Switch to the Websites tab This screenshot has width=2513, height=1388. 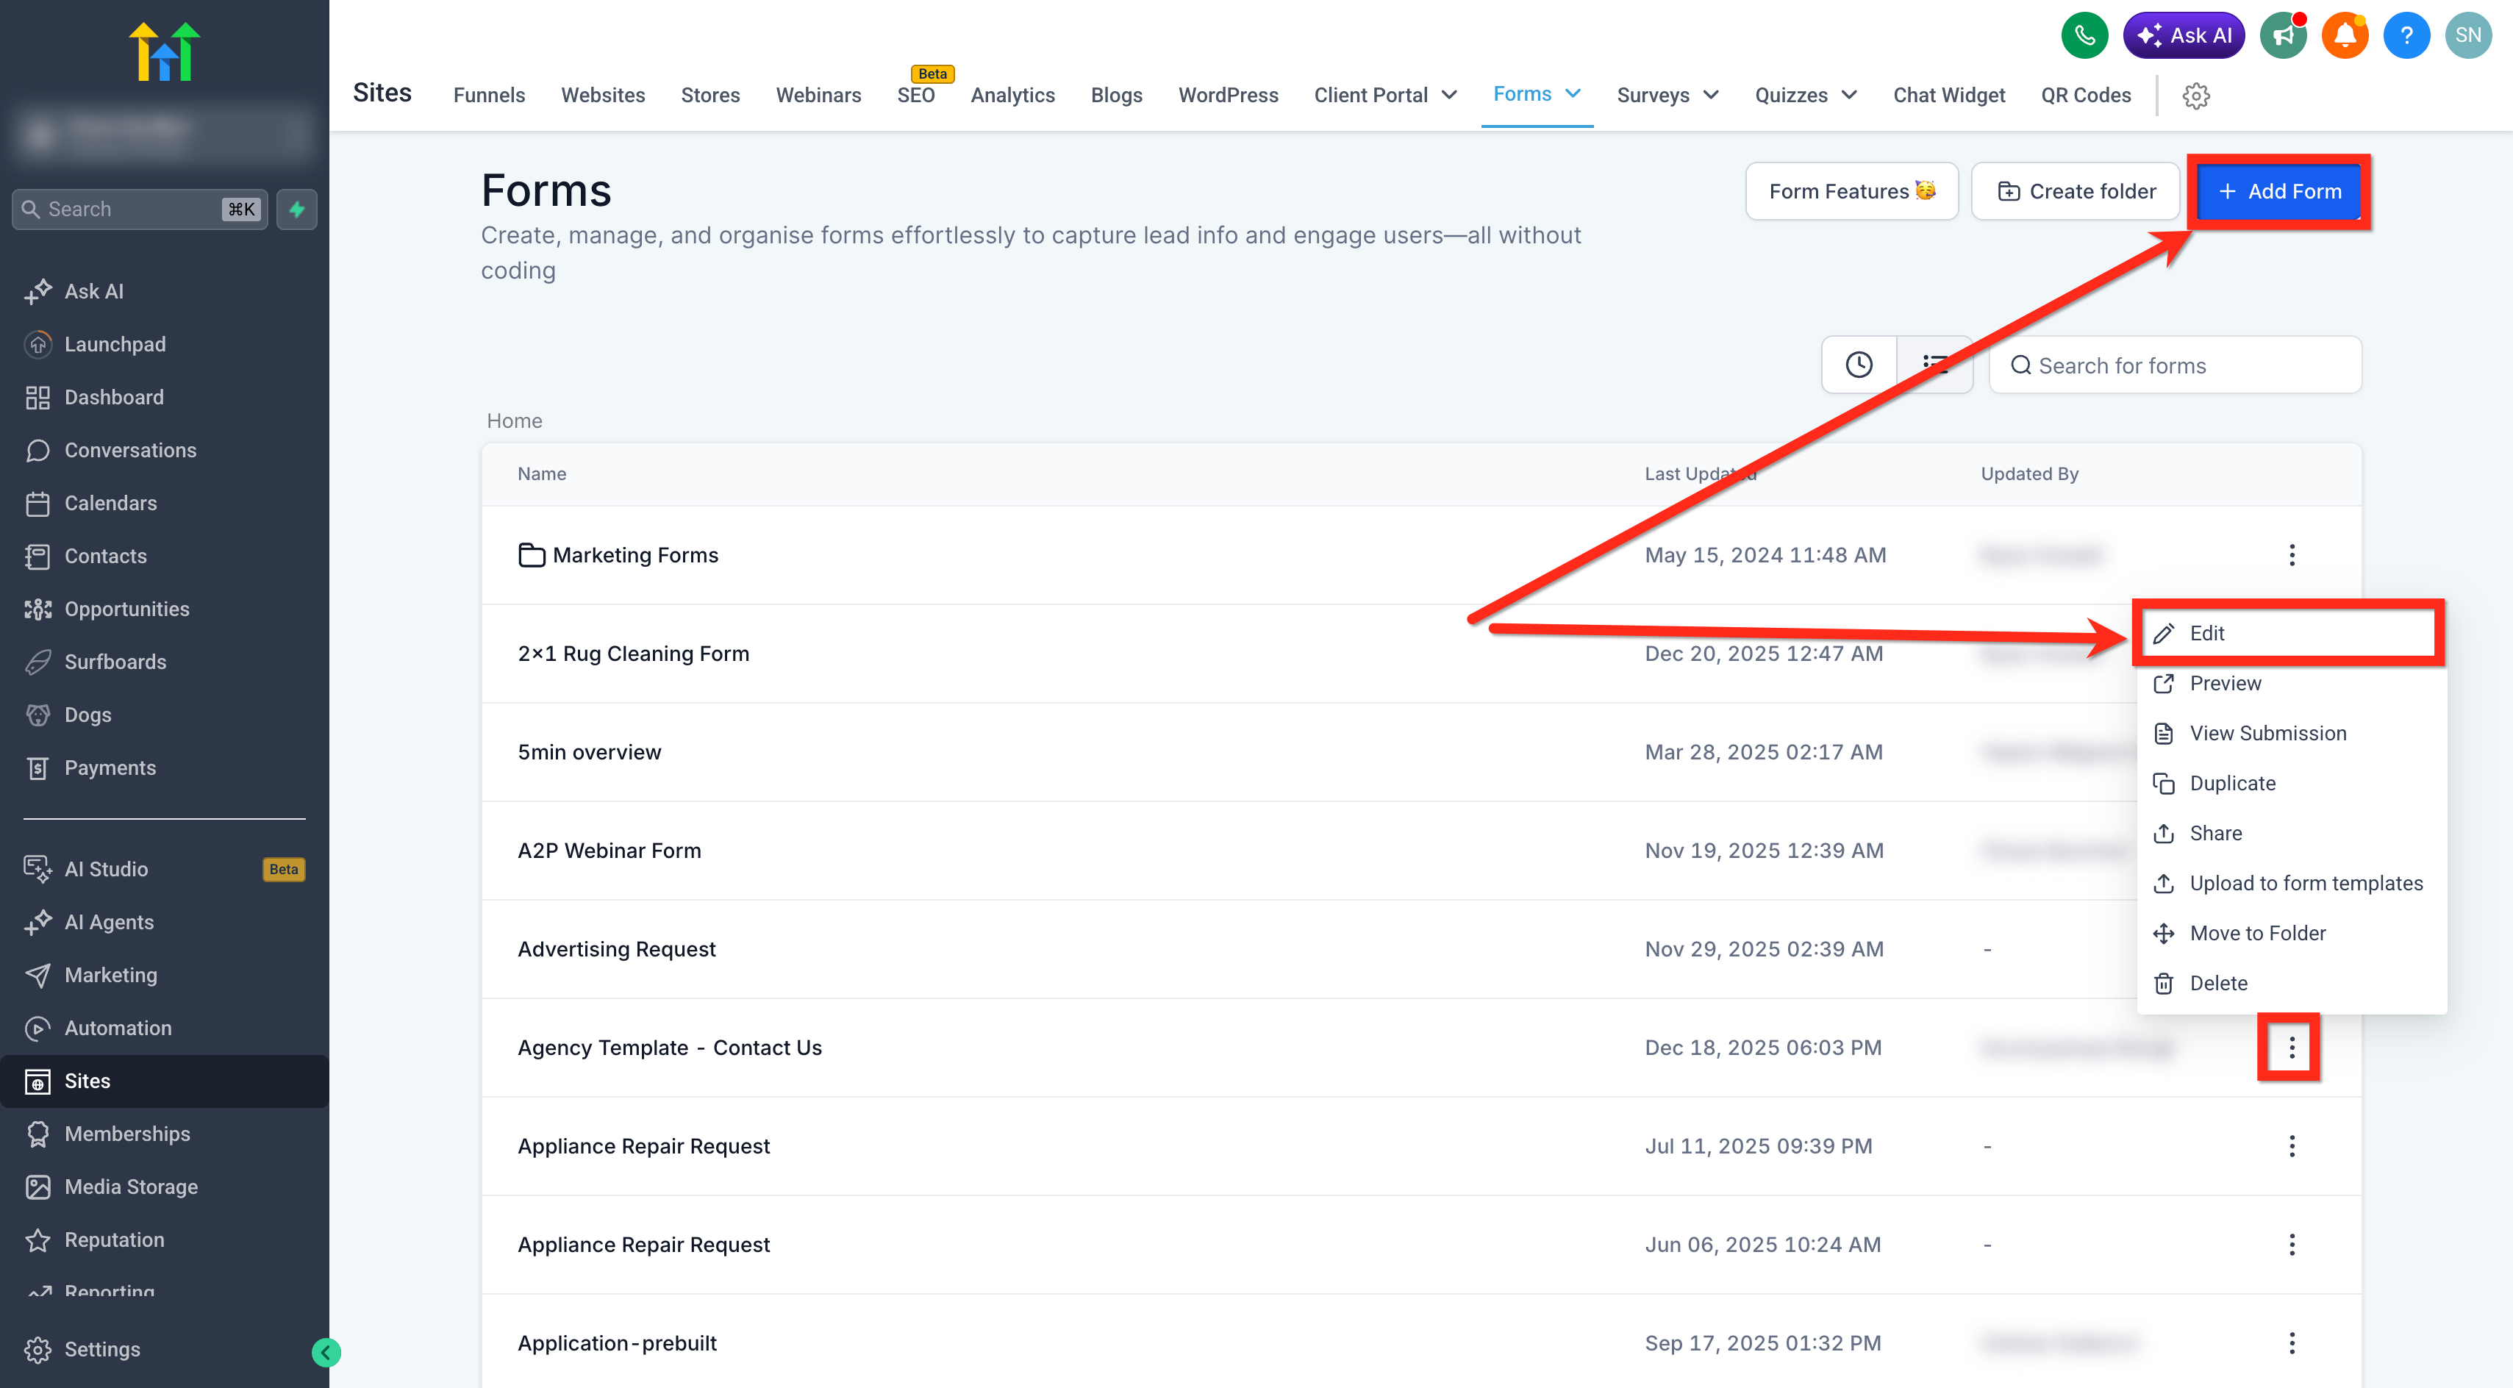point(603,96)
